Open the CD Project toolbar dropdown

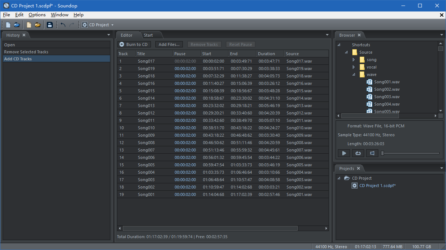click(x=112, y=25)
